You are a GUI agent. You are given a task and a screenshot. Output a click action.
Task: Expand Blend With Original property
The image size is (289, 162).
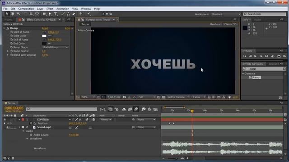[x=8, y=55]
